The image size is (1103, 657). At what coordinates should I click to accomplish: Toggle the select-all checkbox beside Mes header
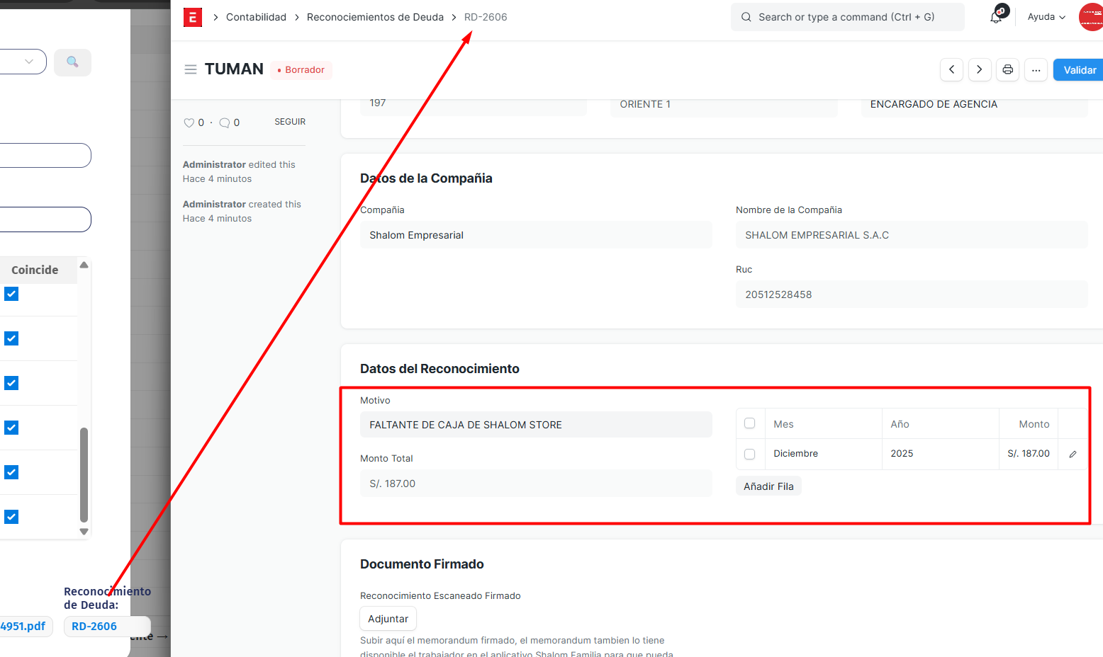pyautogui.click(x=750, y=423)
